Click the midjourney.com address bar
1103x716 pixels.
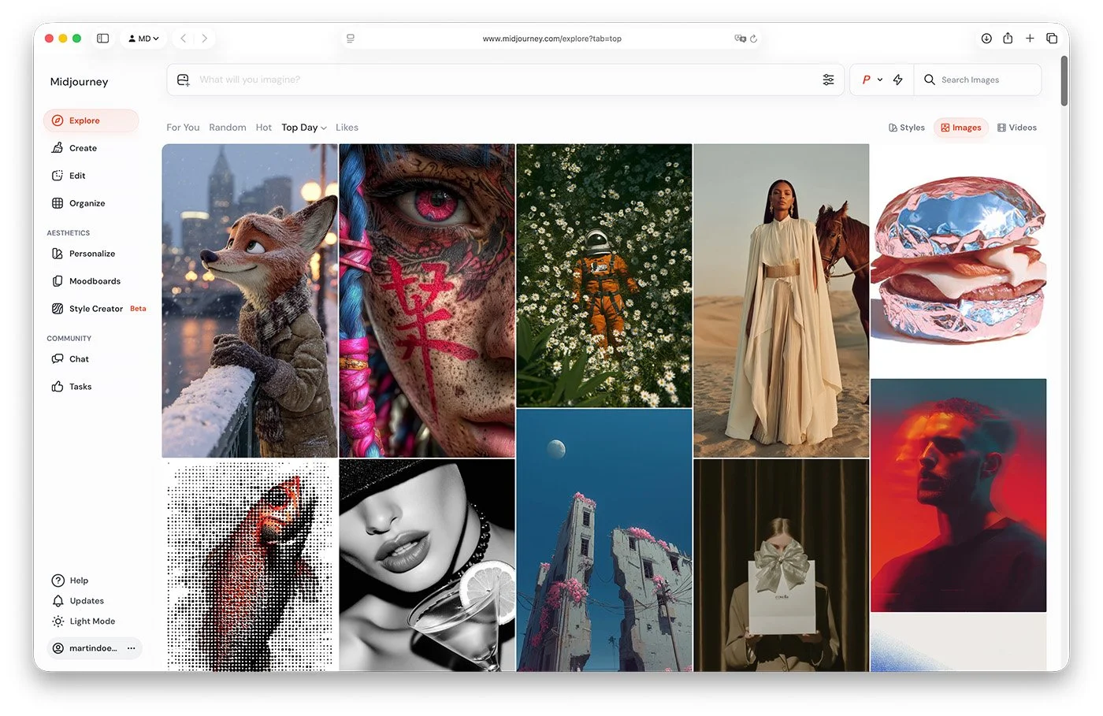(x=551, y=38)
